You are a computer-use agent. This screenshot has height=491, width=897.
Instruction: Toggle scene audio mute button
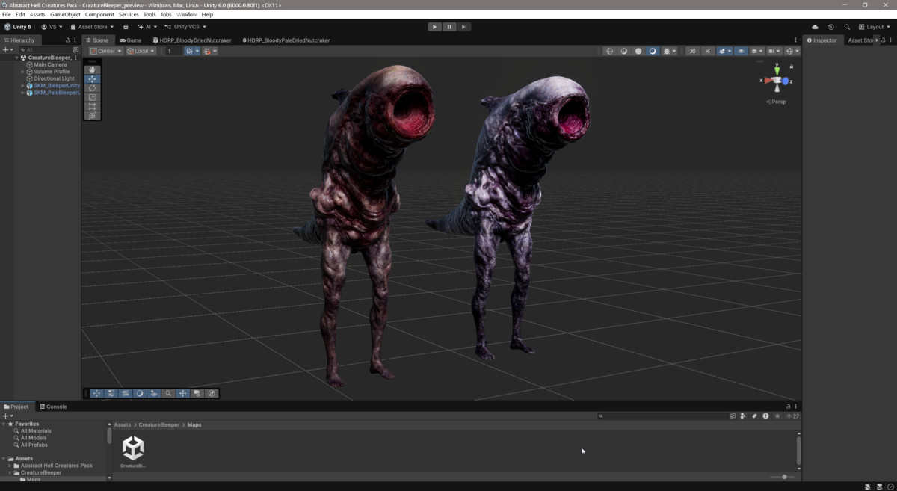pos(707,51)
